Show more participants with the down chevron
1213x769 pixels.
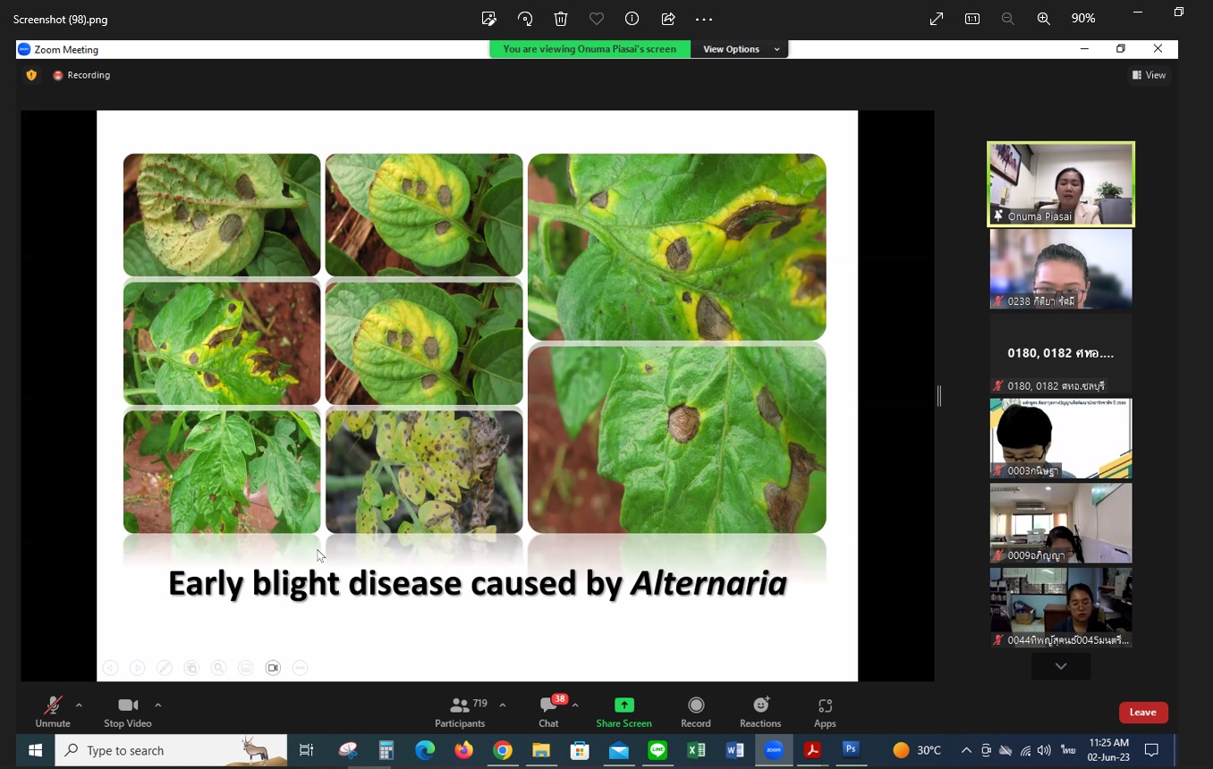point(1060,666)
